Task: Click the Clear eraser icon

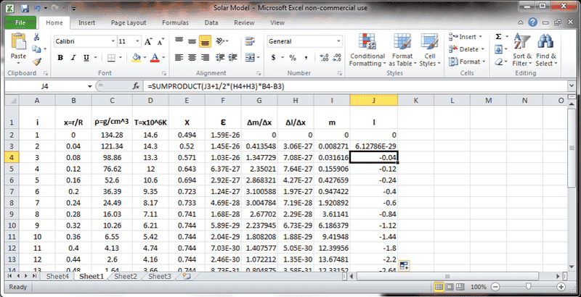Action: 498,62
